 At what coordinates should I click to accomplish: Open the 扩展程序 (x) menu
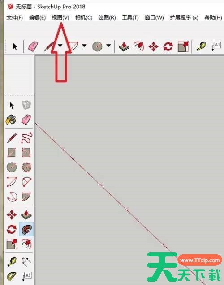pos(184,17)
